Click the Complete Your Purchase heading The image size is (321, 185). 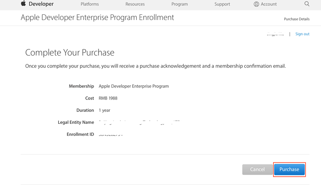(x=70, y=52)
